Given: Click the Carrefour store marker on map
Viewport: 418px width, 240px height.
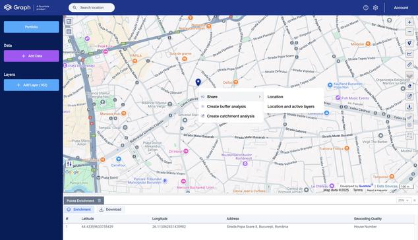Looking at the screenshot, I should pyautogui.click(x=119, y=159).
